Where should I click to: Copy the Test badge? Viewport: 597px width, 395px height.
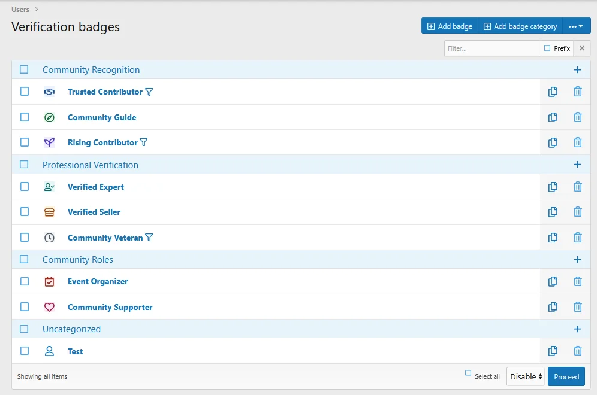pyautogui.click(x=553, y=351)
